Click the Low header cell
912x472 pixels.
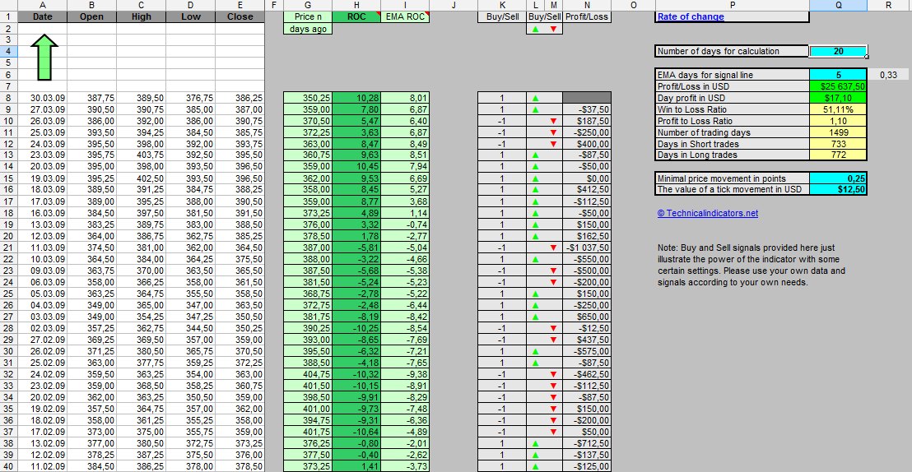coord(190,16)
